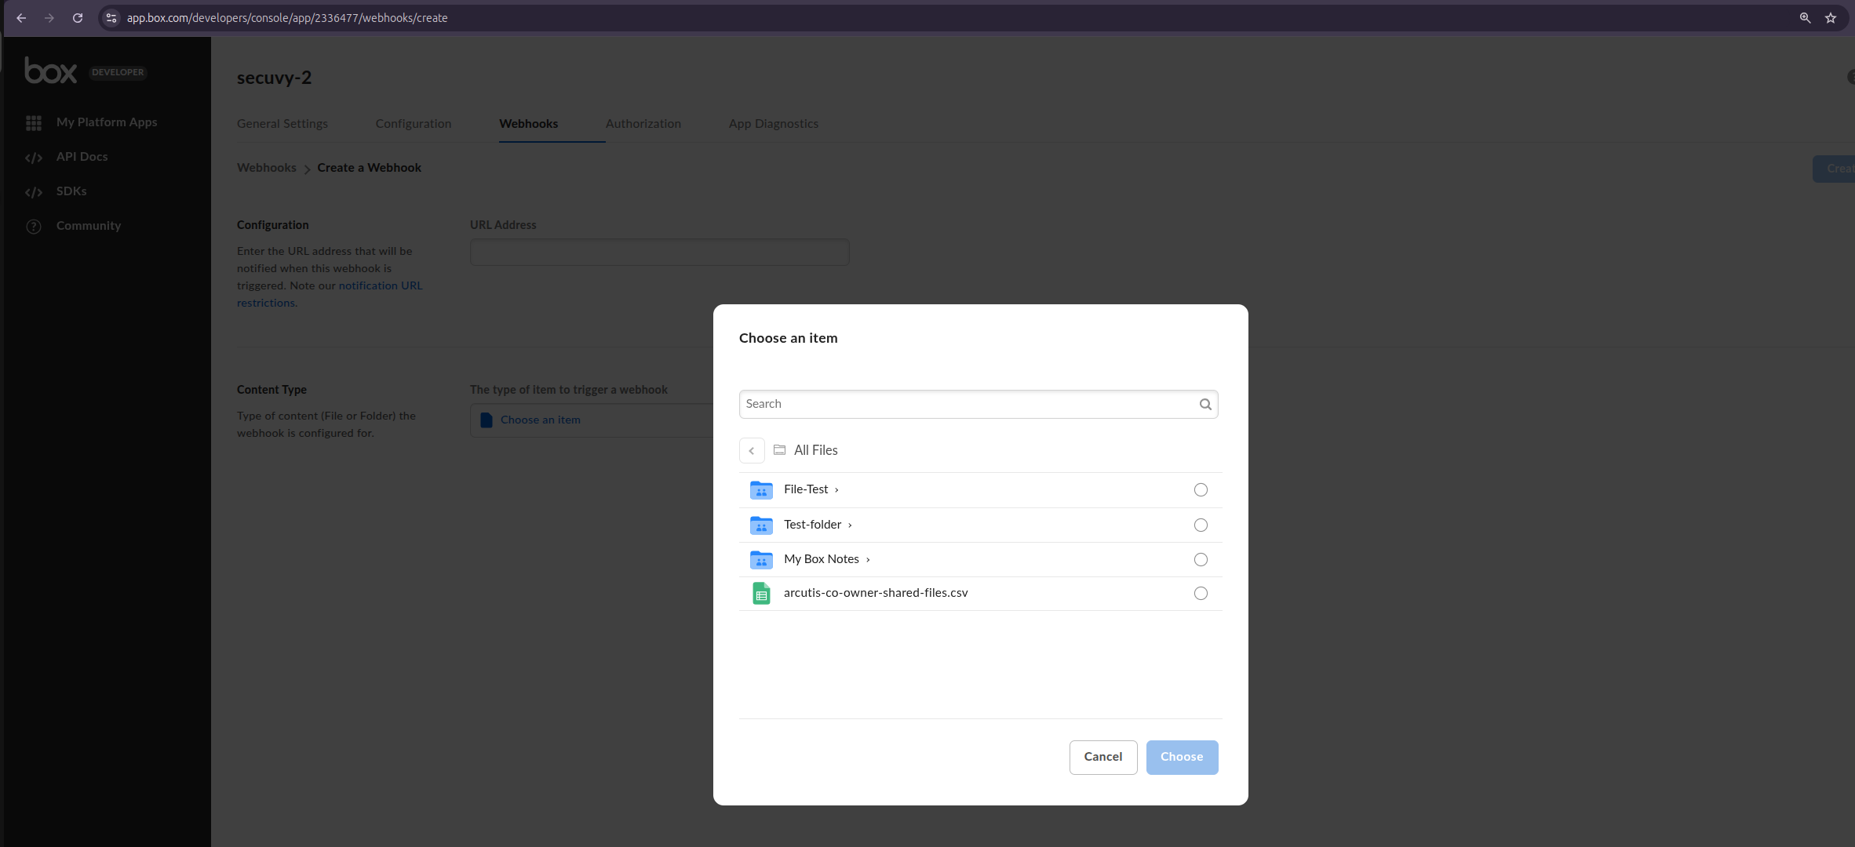Expand File-Test folder via its chevron
Image resolution: width=1855 pixels, height=847 pixels.
click(x=837, y=490)
